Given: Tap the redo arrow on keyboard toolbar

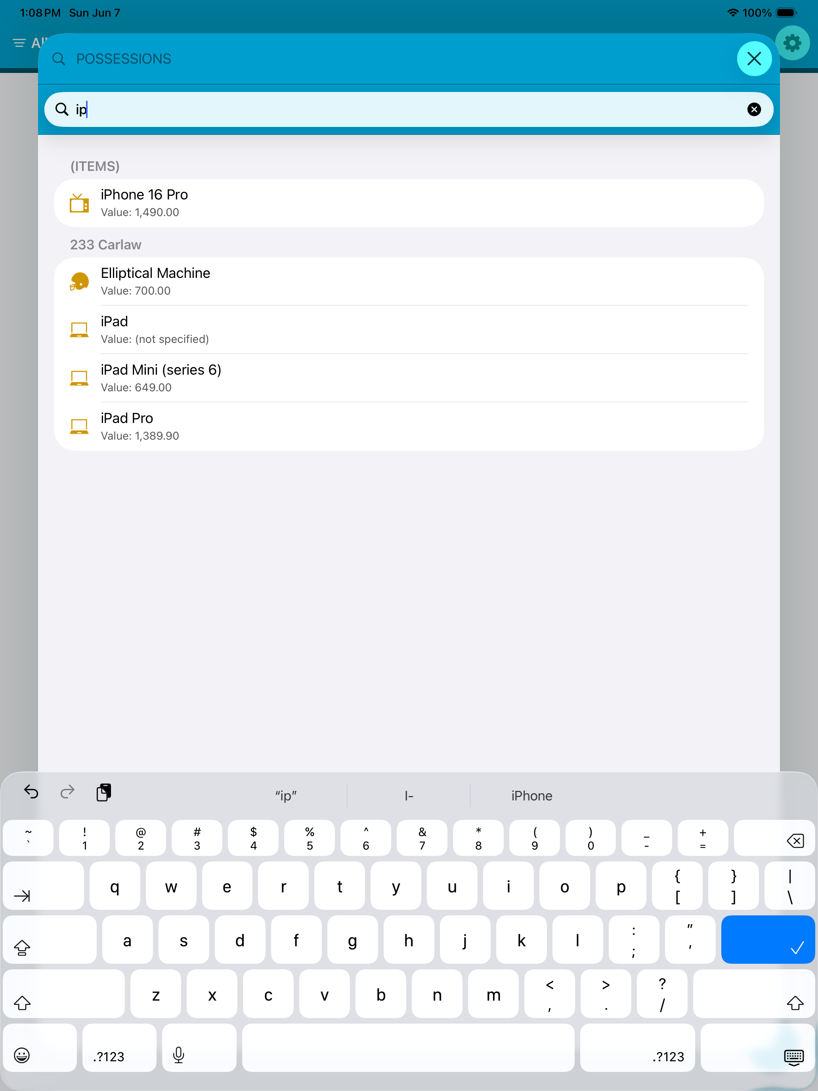Looking at the screenshot, I should [67, 792].
